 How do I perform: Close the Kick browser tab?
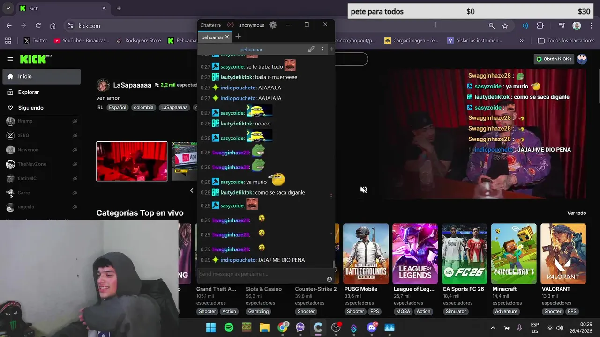105,8
